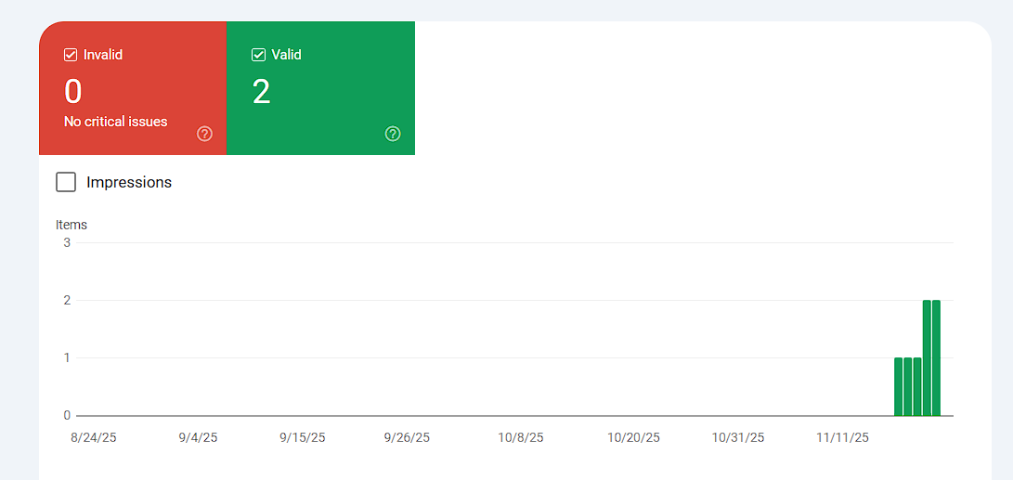Select the Invalid count of 0
Screen dimensions: 1013x480
[x=73, y=92]
